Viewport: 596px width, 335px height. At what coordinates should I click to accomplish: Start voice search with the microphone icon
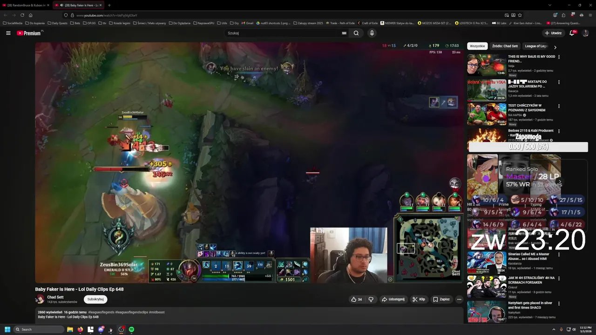point(372,33)
